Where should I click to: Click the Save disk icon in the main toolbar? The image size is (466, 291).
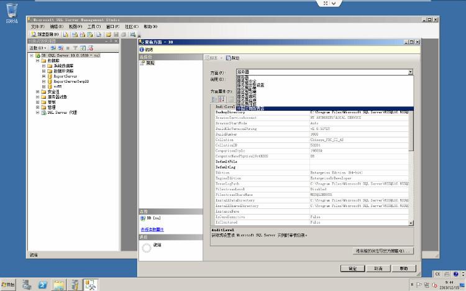click(116, 35)
